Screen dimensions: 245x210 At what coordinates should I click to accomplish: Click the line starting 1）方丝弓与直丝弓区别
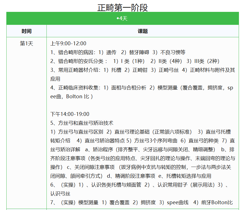[141, 132]
